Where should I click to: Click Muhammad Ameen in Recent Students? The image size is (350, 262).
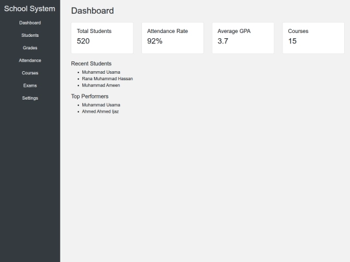coord(101,85)
